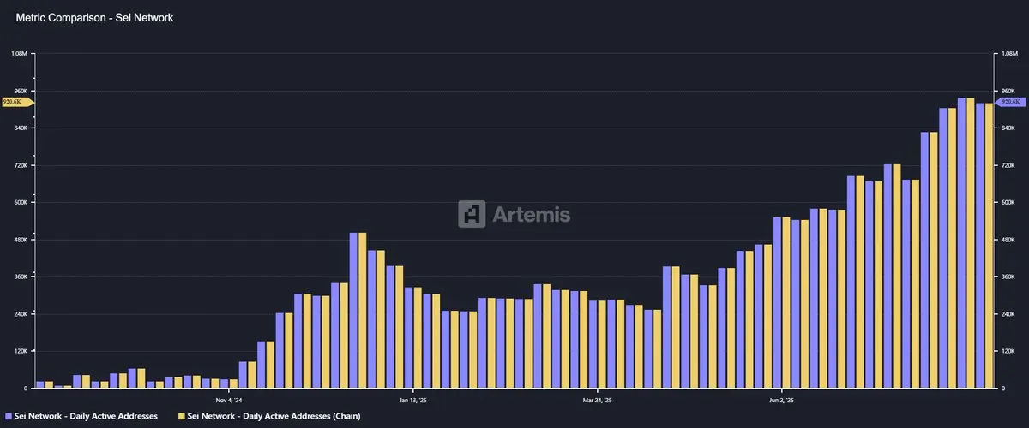The width and height of the screenshot is (1029, 428).
Task: Click the chart title Metric Comparison - Sei Network
Action: 95,17
